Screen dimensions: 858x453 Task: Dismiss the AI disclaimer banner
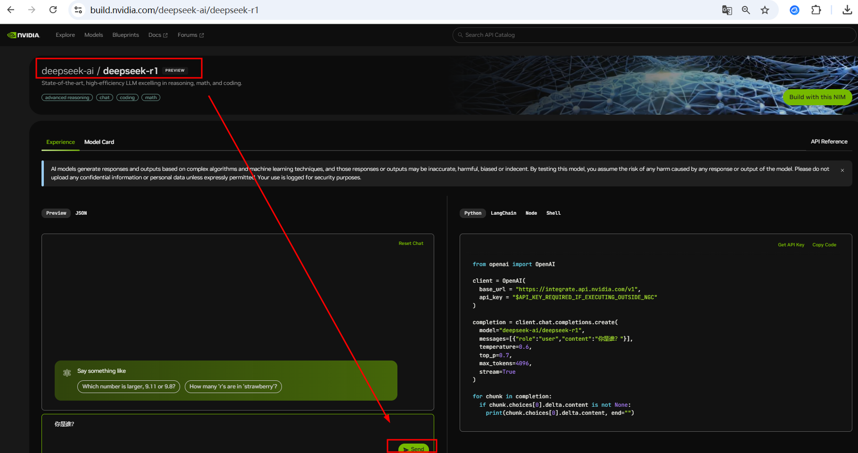tap(842, 170)
